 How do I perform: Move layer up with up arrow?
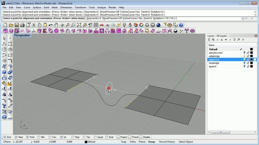pyautogui.click(x=222, y=40)
